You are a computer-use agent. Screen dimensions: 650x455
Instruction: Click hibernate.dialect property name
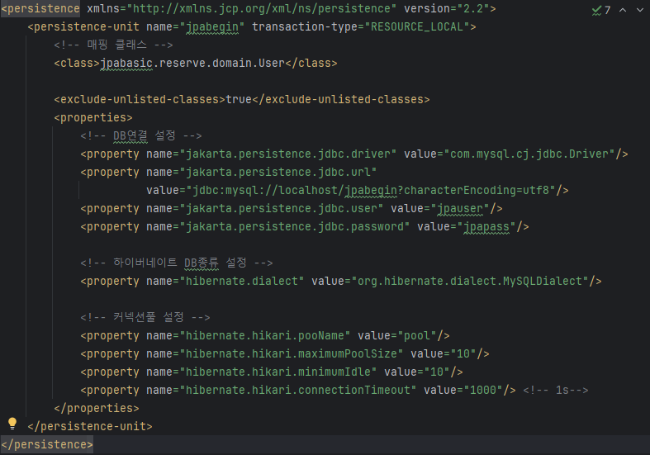coord(242,281)
